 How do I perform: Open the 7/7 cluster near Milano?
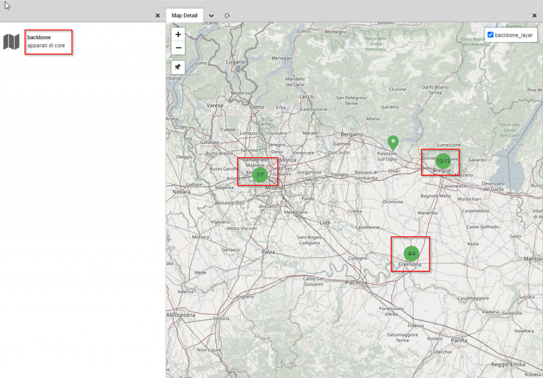260,175
